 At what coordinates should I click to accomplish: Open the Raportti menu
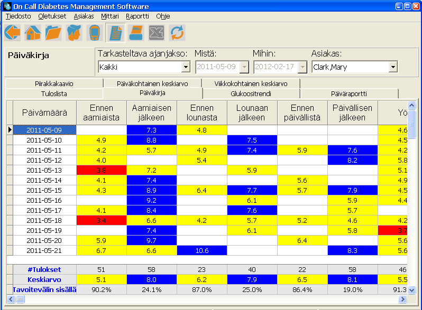click(137, 16)
